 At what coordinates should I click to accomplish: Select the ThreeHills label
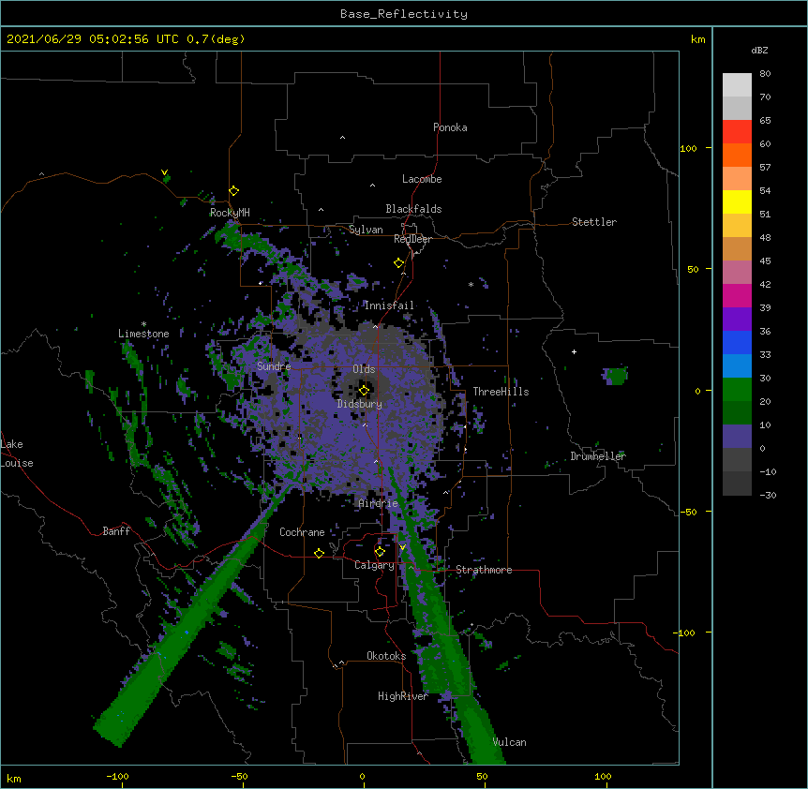[x=501, y=392]
